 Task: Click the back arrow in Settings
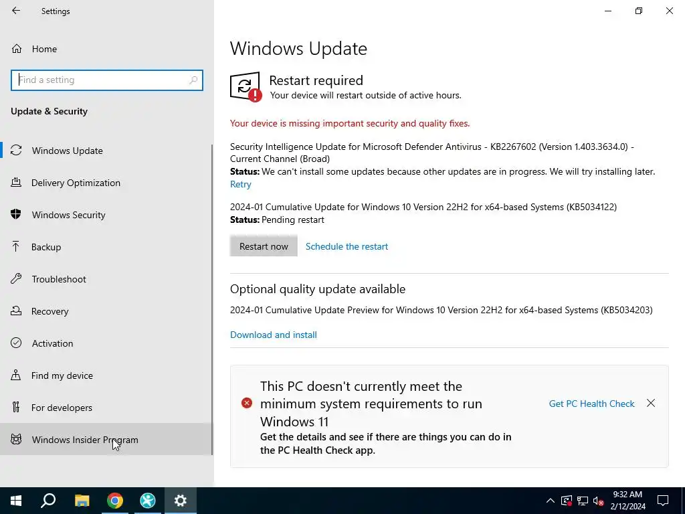click(x=16, y=11)
